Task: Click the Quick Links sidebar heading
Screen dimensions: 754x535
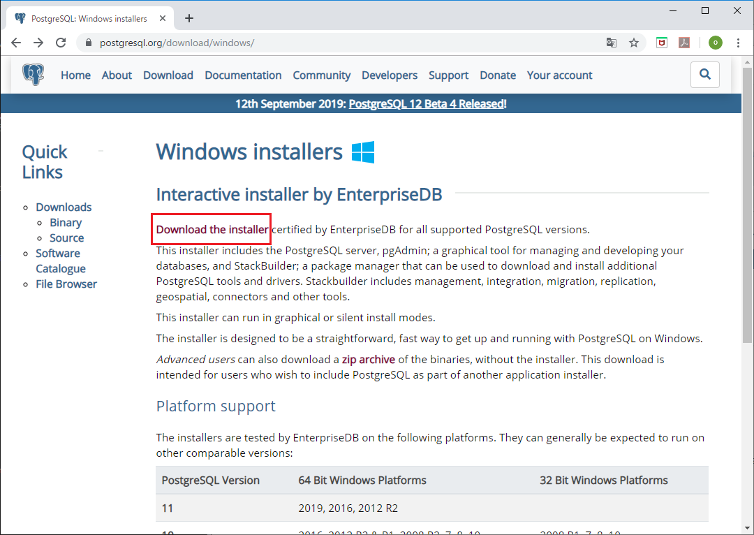Action: click(x=45, y=162)
